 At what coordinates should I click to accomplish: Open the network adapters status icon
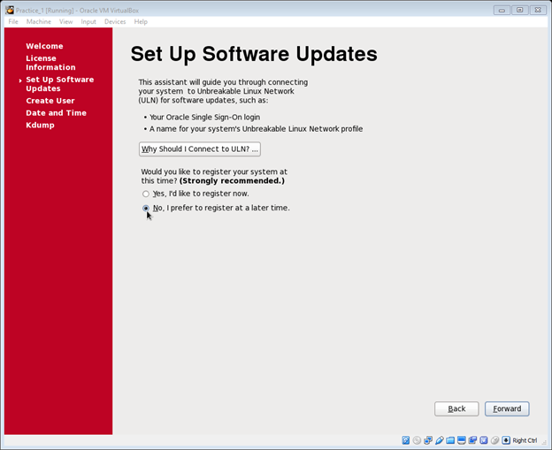pos(428,440)
